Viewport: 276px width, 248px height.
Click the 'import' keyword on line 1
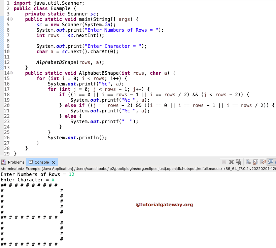[x=22, y=3]
